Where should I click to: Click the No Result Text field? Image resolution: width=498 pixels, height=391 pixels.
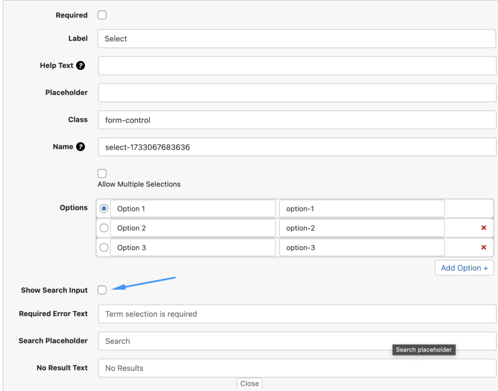(297, 368)
